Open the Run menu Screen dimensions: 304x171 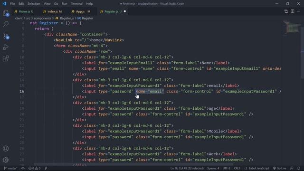coord(65,4)
